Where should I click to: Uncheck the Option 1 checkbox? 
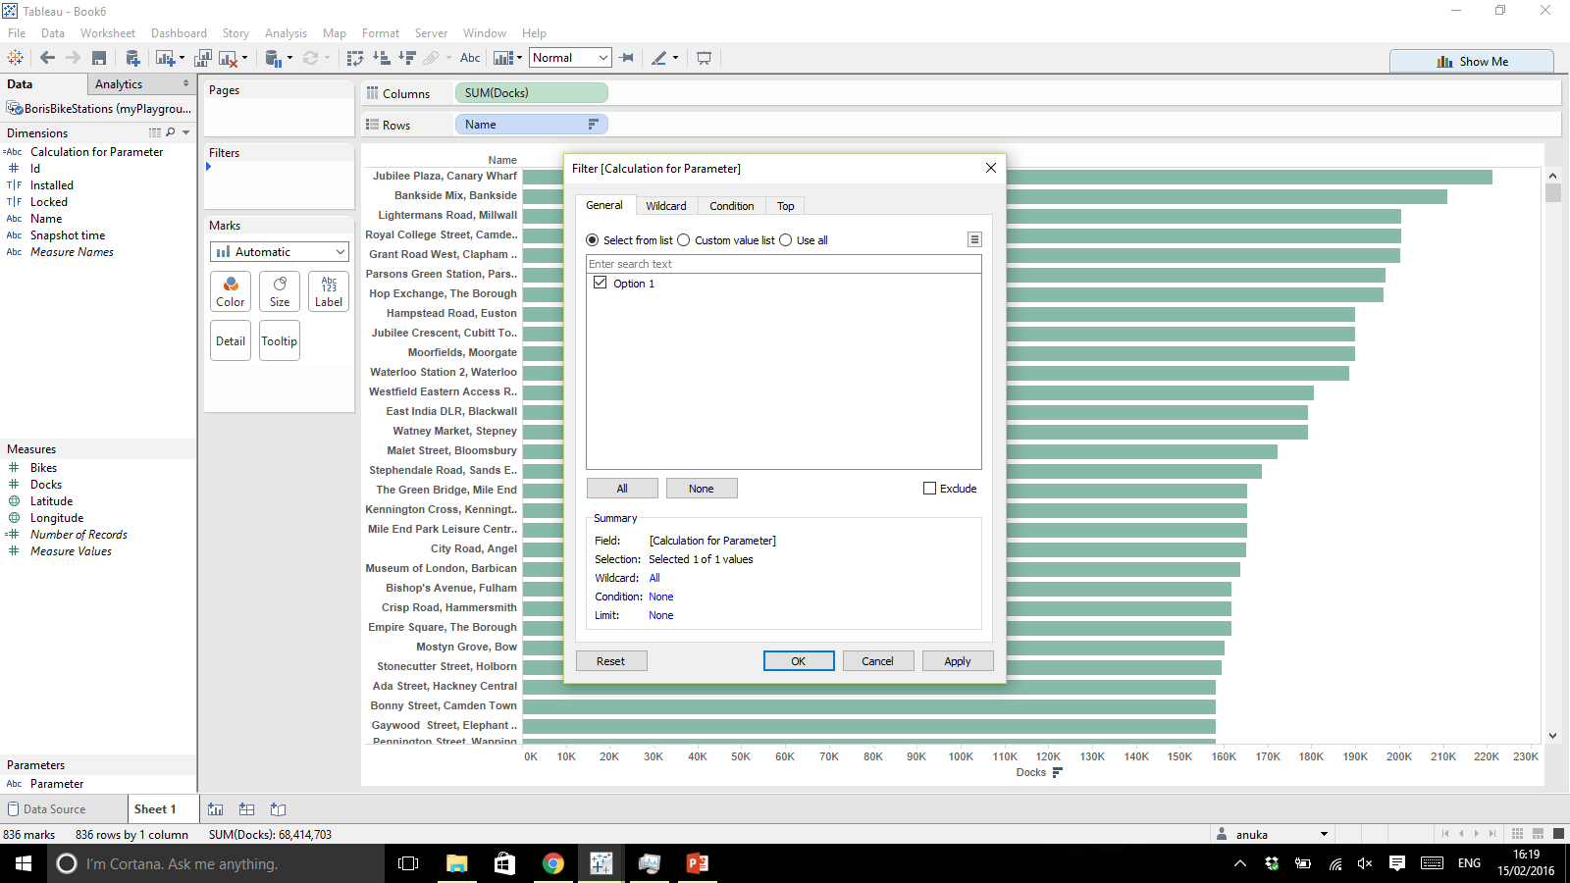(601, 283)
